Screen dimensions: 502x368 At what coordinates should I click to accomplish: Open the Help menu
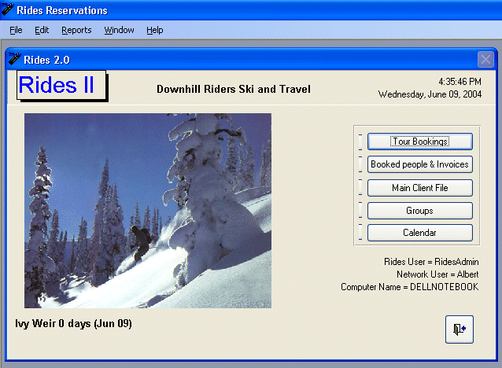(x=155, y=30)
